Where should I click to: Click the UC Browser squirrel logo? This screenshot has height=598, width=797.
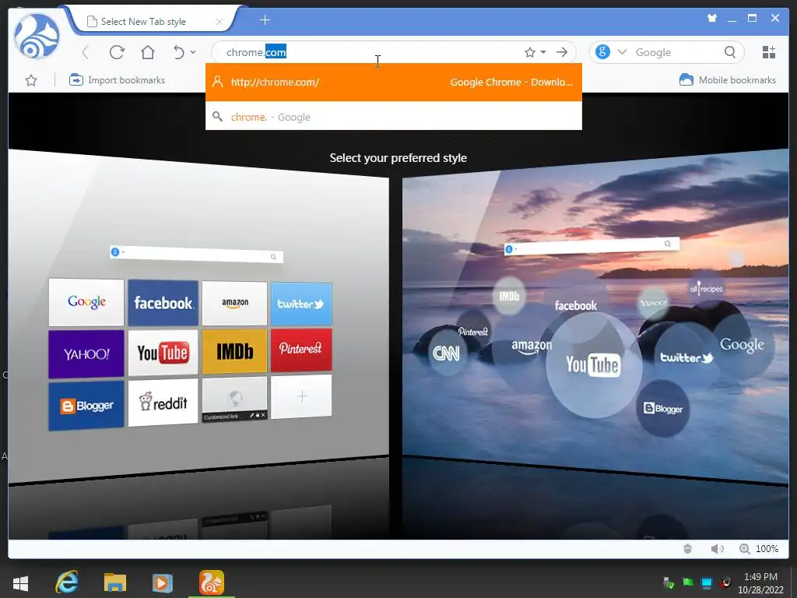pyautogui.click(x=37, y=37)
